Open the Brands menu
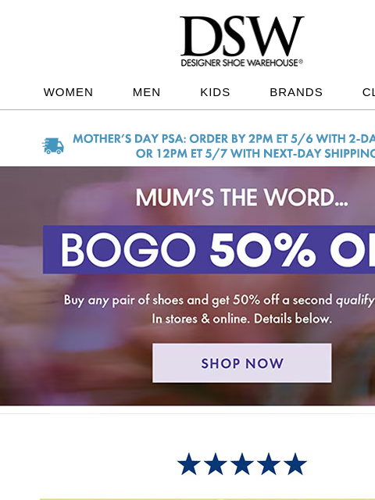Screen dimensions: 375x500 pos(296,92)
